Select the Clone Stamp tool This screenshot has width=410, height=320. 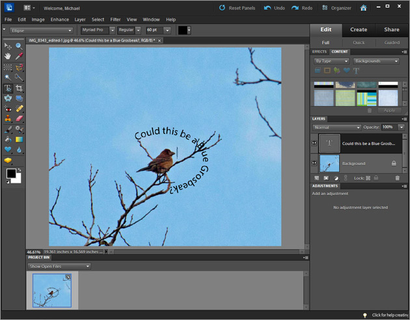tap(8, 118)
